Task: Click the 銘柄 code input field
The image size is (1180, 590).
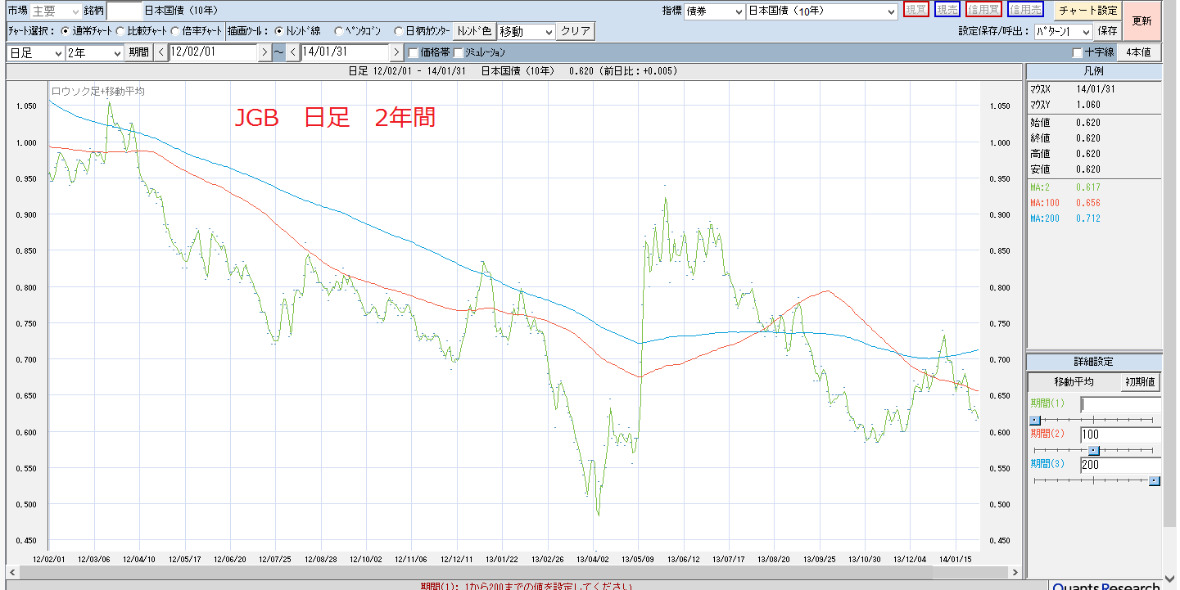Action: pyautogui.click(x=124, y=11)
